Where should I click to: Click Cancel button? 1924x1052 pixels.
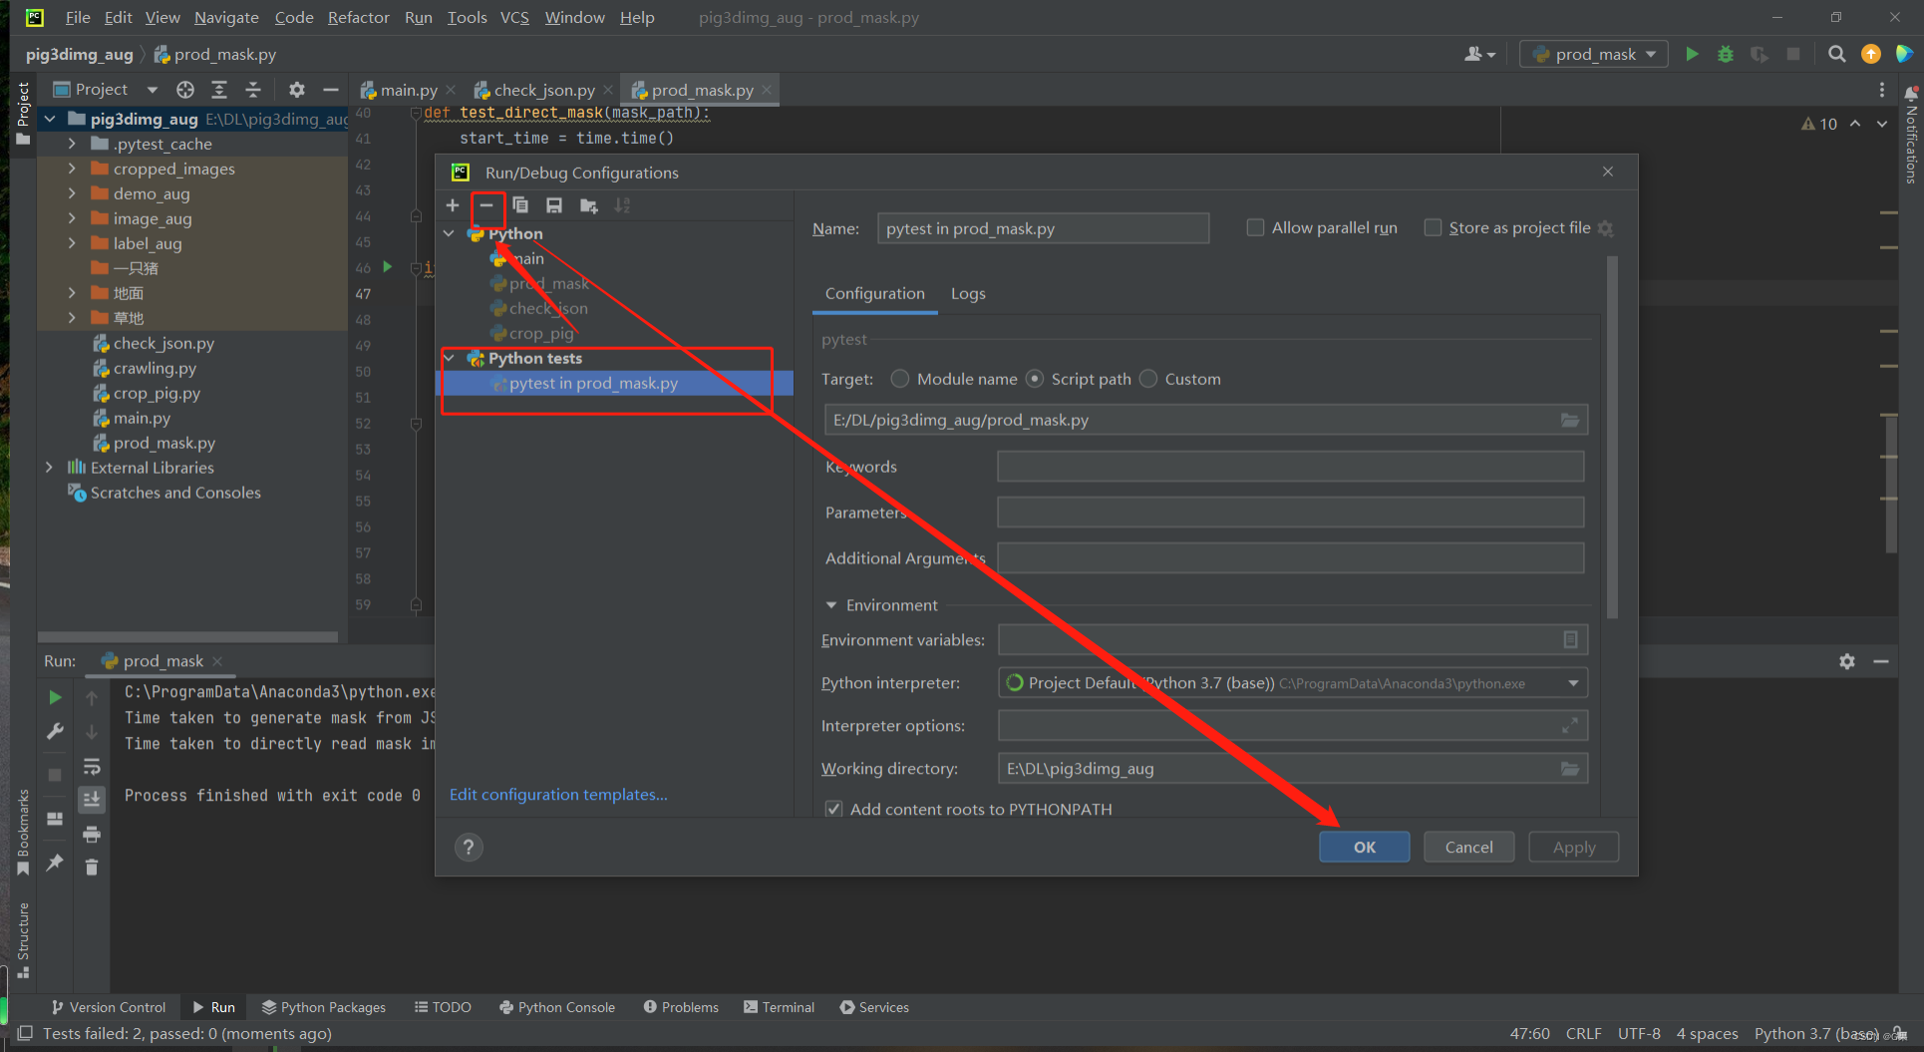(x=1468, y=847)
